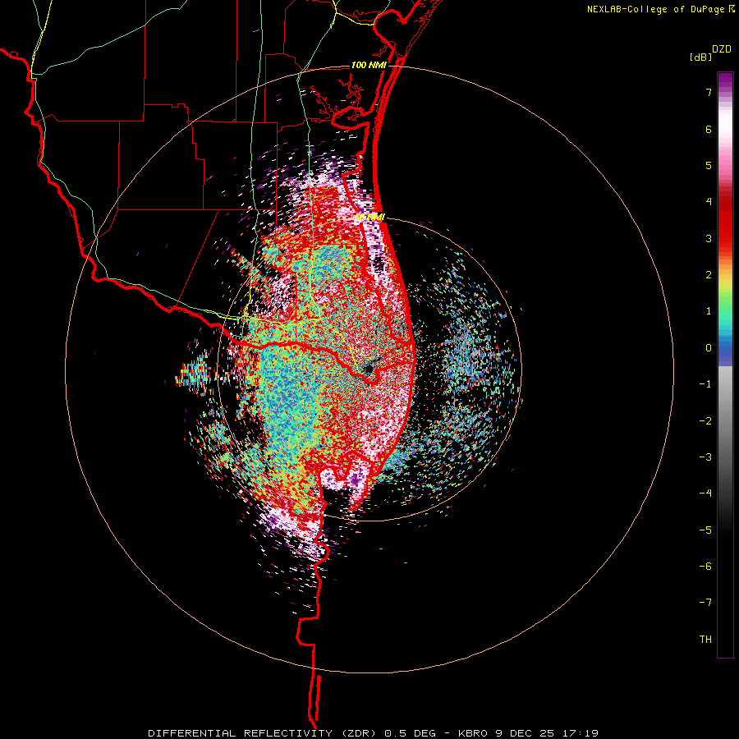
Task: Click the color scale value 0
Action: pyautogui.click(x=709, y=348)
